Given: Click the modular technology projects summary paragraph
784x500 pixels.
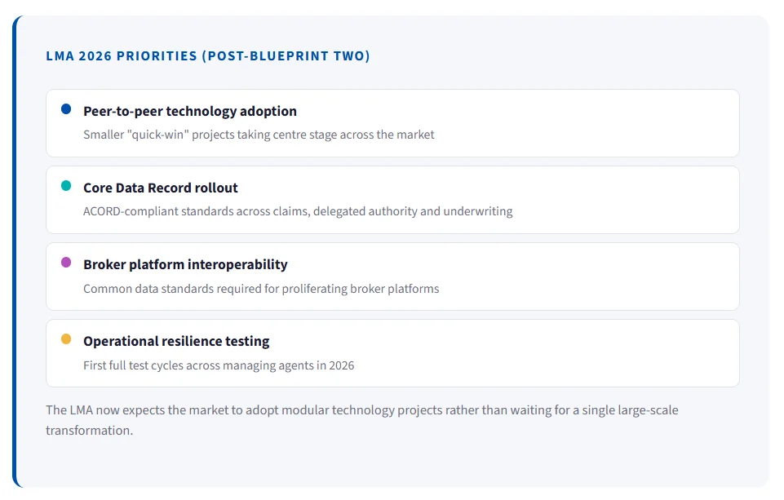Looking at the screenshot, I should (362, 420).
